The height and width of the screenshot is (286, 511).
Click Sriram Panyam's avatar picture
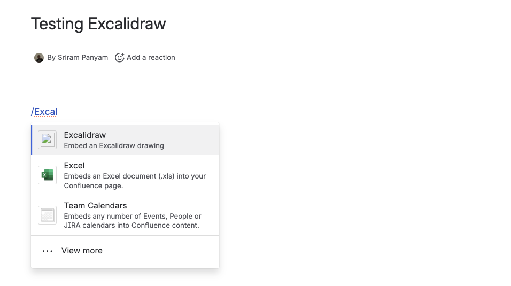click(39, 58)
